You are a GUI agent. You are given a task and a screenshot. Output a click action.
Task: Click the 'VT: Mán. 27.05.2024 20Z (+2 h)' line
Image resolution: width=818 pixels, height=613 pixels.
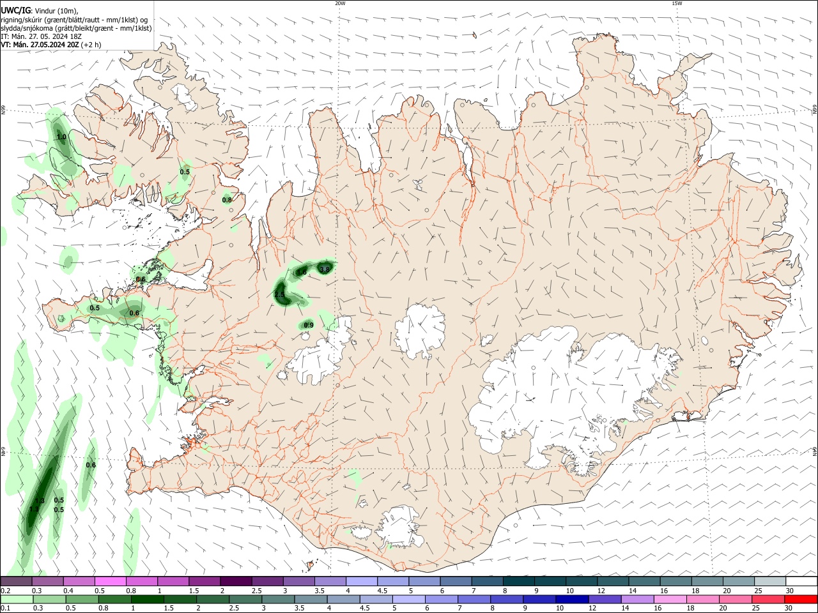[51, 45]
